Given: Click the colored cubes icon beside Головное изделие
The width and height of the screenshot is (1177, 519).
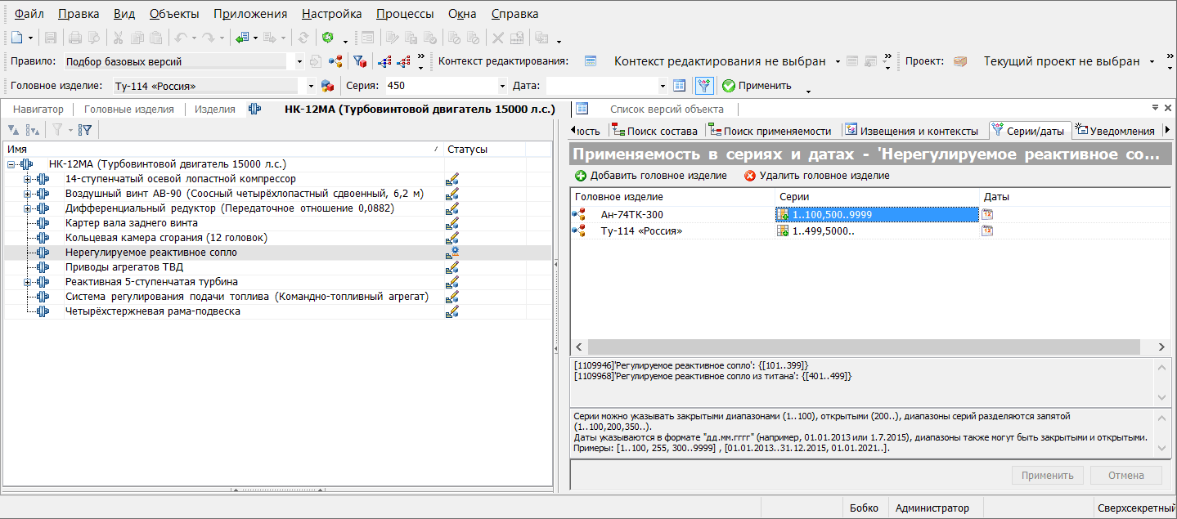Looking at the screenshot, I should [x=327, y=86].
